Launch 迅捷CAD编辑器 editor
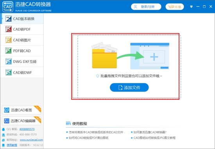 coord(21,121)
